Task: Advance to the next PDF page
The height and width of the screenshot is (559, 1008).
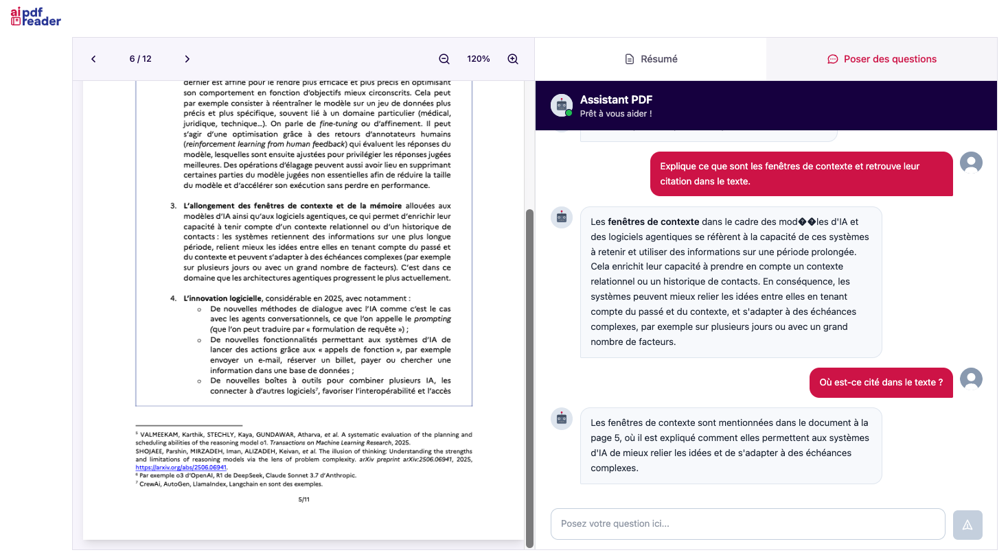Action: coord(187,59)
